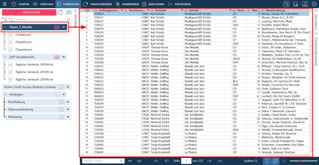Adjust the zoom slider in status bar
Image resolution: width=319 pixels, height=165 pixels.
click(x=304, y=161)
